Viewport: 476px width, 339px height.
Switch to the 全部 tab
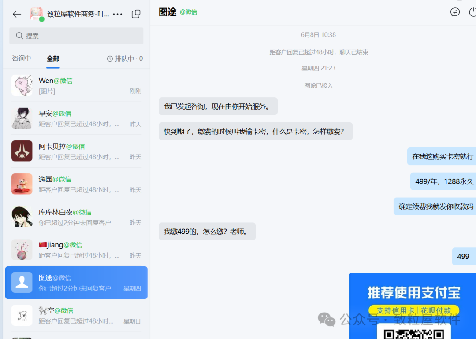pyautogui.click(x=53, y=59)
